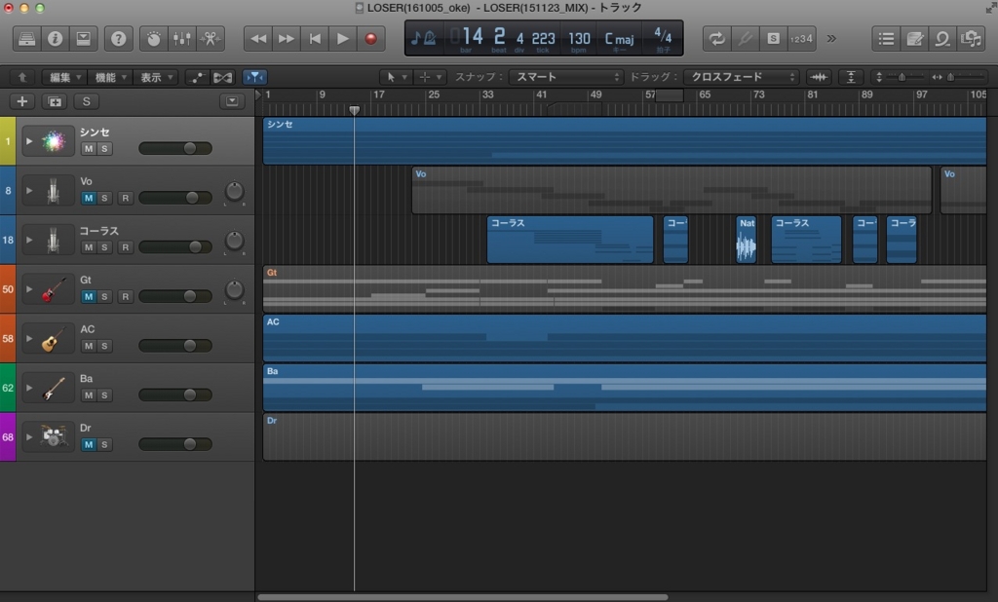Add a new track with plus
This screenshot has width=998, height=602.
[x=21, y=101]
